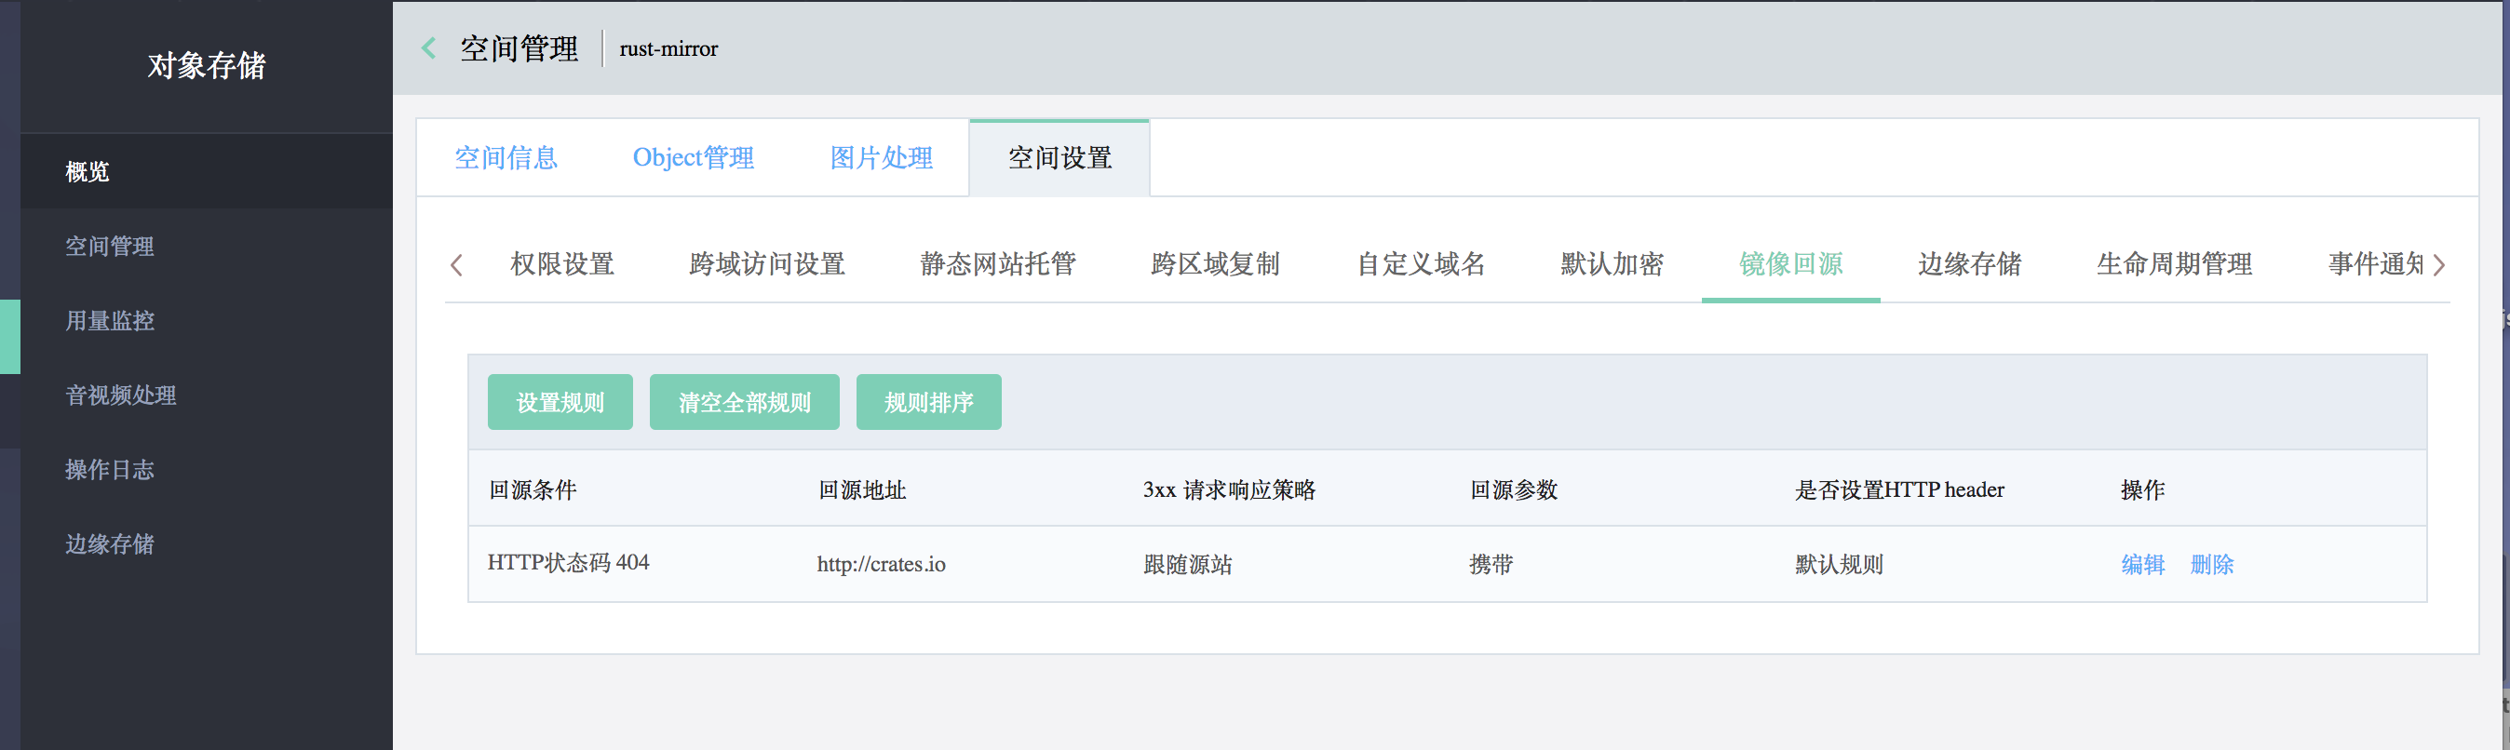Image resolution: width=2510 pixels, height=750 pixels.
Task: Click the 跟随源站 strategy cell
Action: coord(1188,564)
